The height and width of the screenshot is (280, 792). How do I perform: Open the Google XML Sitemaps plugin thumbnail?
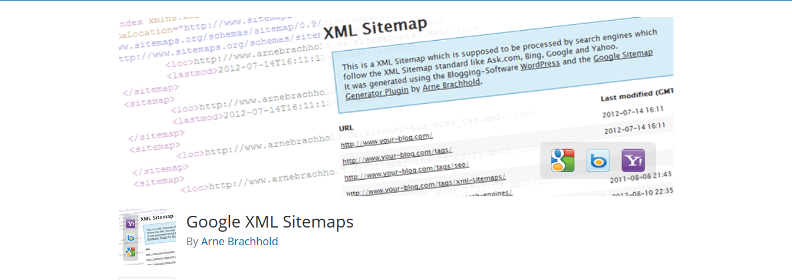coord(147,237)
